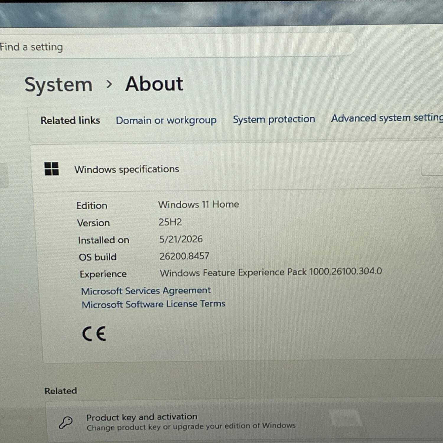
Task: Select the OS build value 26200.8457
Action: (184, 256)
